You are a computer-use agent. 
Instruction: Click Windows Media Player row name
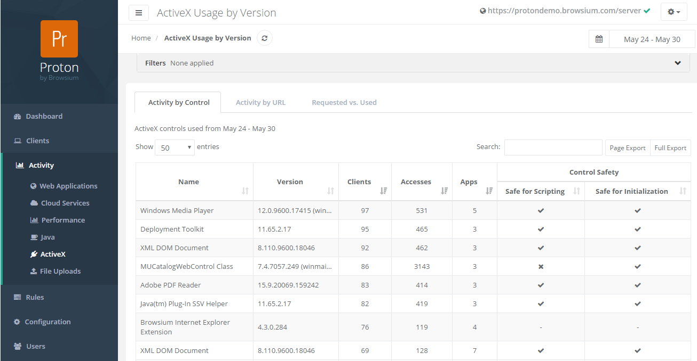pyautogui.click(x=177, y=210)
